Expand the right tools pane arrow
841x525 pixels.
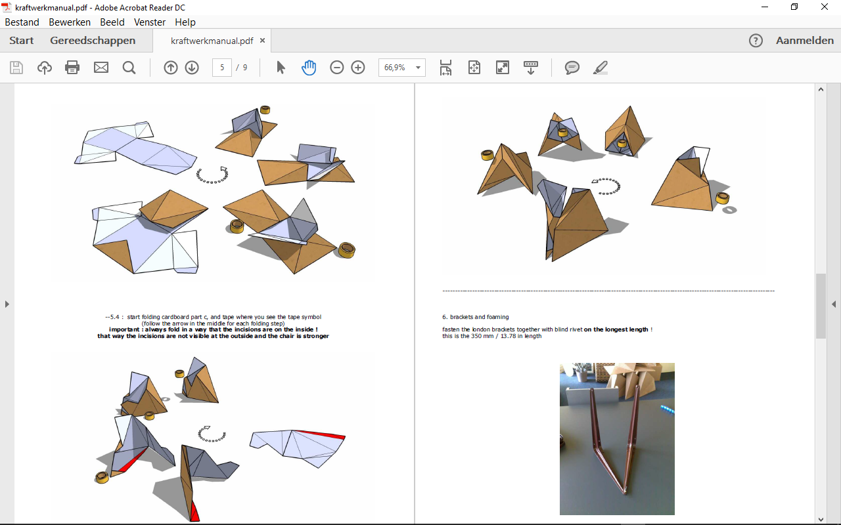click(x=834, y=304)
